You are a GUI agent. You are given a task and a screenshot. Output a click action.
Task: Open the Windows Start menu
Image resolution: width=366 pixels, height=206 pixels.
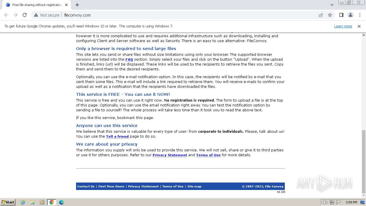click(8, 202)
